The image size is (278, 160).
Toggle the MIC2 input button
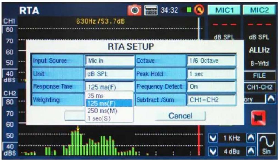[x=259, y=10]
